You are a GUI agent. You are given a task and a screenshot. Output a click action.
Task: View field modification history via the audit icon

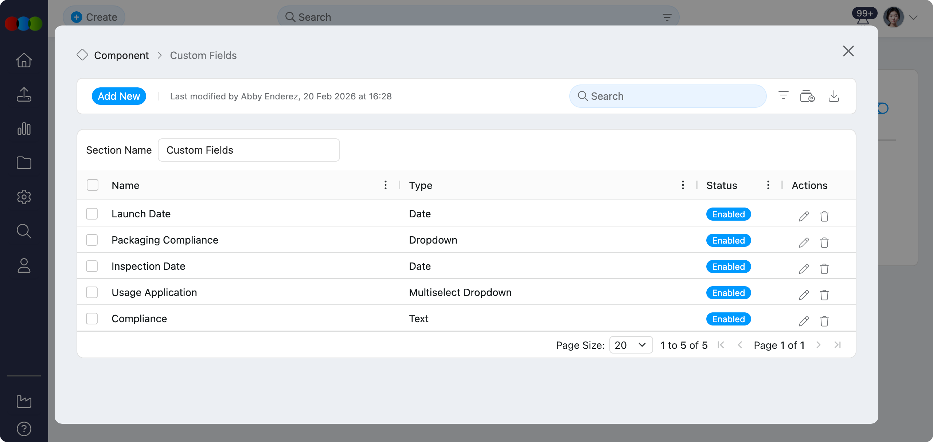pyautogui.click(x=807, y=96)
